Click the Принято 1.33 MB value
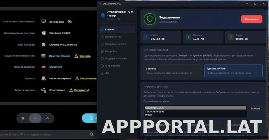This screenshot has height=140, width=269. (199, 39)
